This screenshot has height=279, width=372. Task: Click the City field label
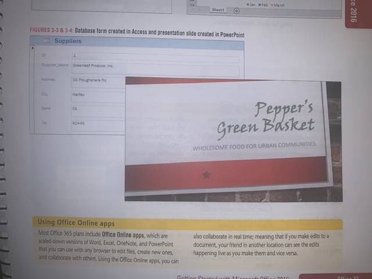coord(44,94)
